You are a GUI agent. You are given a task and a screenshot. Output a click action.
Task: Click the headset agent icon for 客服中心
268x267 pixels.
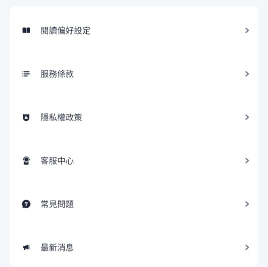pos(26,160)
